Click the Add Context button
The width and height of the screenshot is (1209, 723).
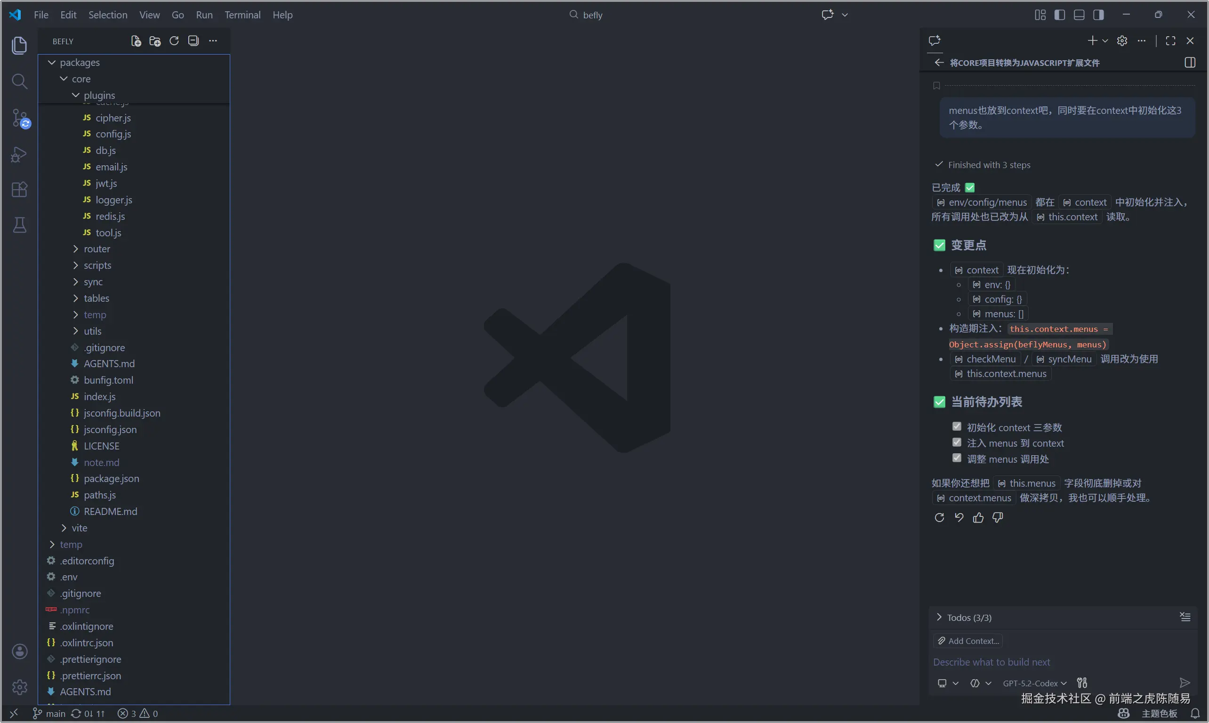(968, 641)
